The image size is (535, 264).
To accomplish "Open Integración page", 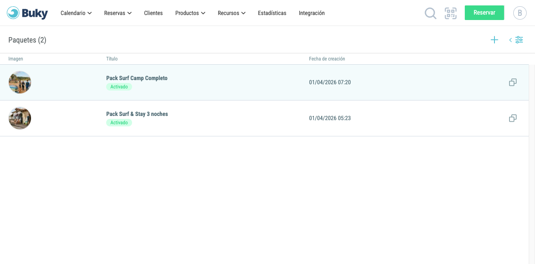I will (312, 13).
